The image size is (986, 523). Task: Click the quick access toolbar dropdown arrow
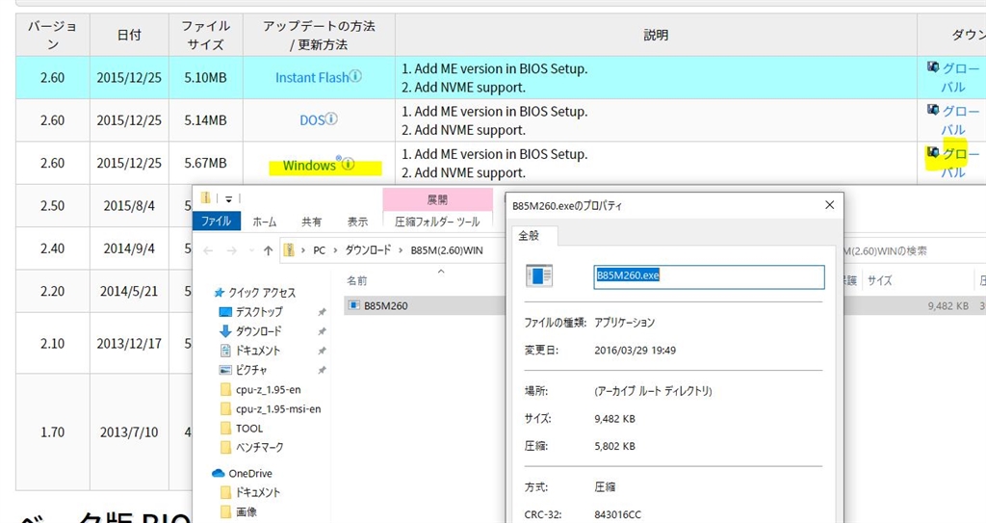[x=229, y=198]
